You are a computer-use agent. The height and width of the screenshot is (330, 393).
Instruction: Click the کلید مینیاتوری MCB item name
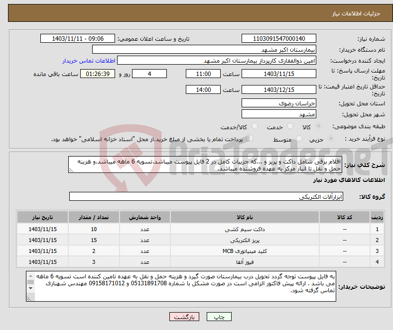245,251
